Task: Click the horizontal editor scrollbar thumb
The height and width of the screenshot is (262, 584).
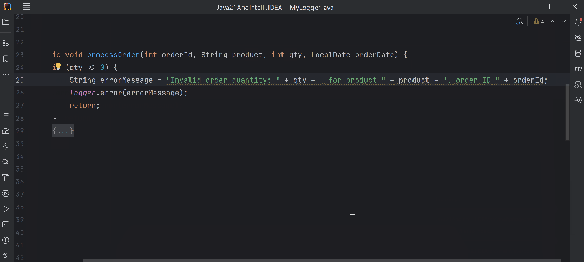Action: point(322,260)
